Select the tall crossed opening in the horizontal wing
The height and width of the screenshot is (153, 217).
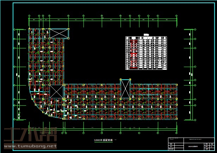(125, 89)
